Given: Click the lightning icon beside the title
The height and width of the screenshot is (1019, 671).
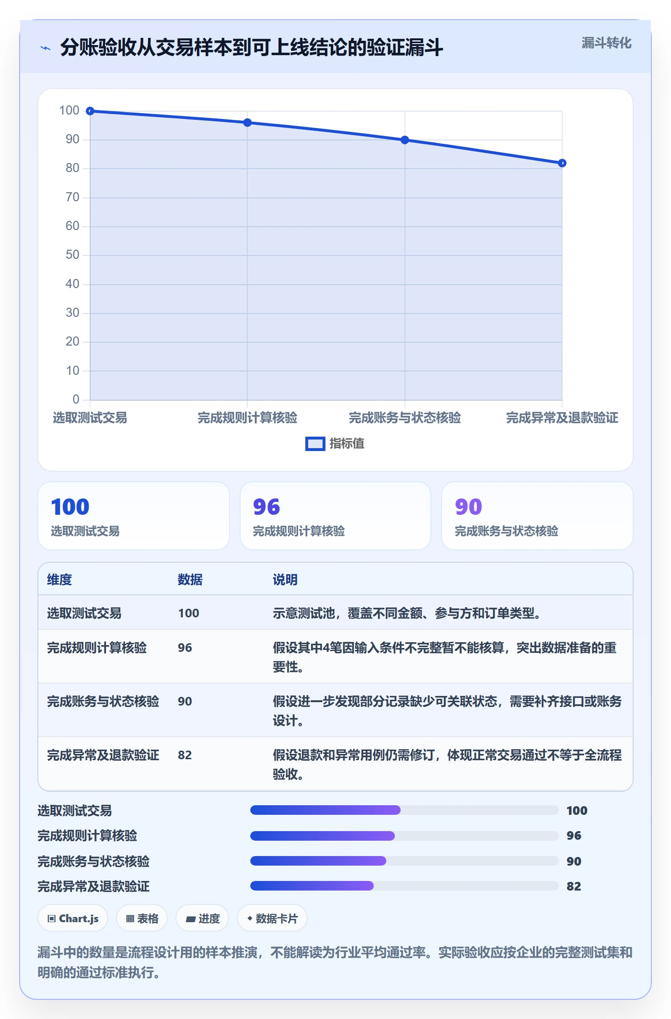Looking at the screenshot, I should 46,48.
